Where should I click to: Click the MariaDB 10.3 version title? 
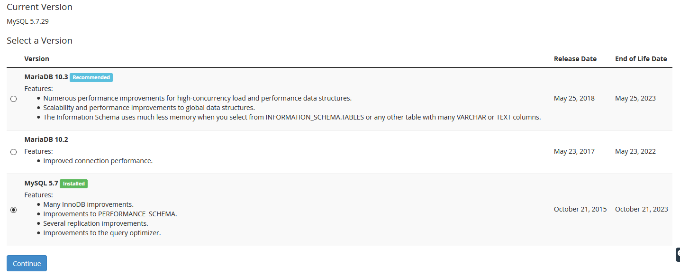point(46,77)
